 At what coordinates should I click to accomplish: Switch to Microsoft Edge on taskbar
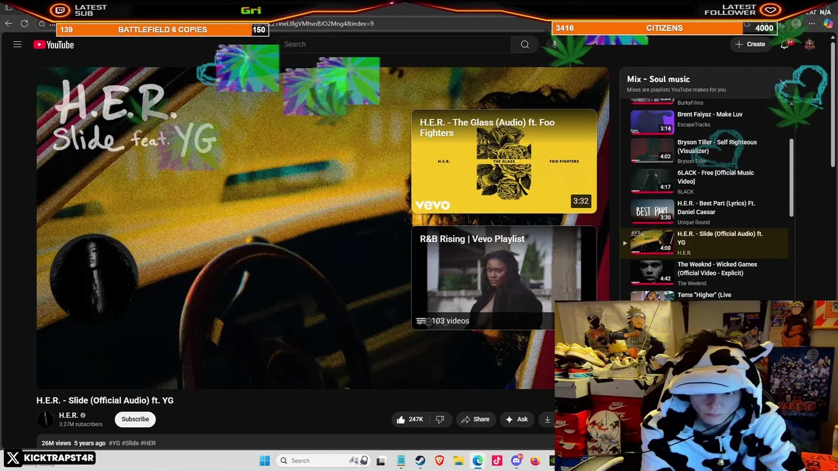coord(478,461)
